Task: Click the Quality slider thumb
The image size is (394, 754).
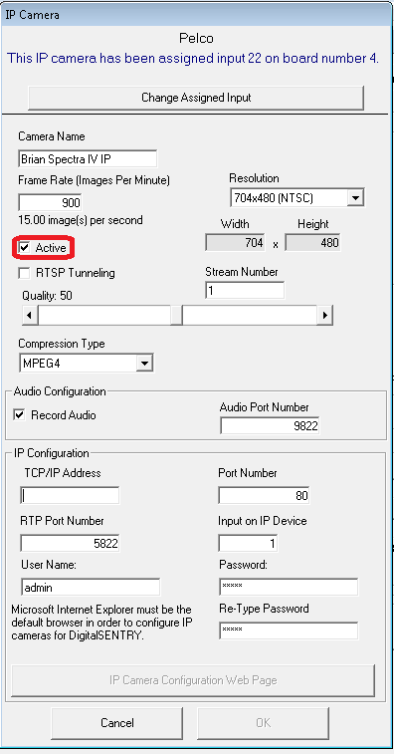Action: click(x=176, y=316)
